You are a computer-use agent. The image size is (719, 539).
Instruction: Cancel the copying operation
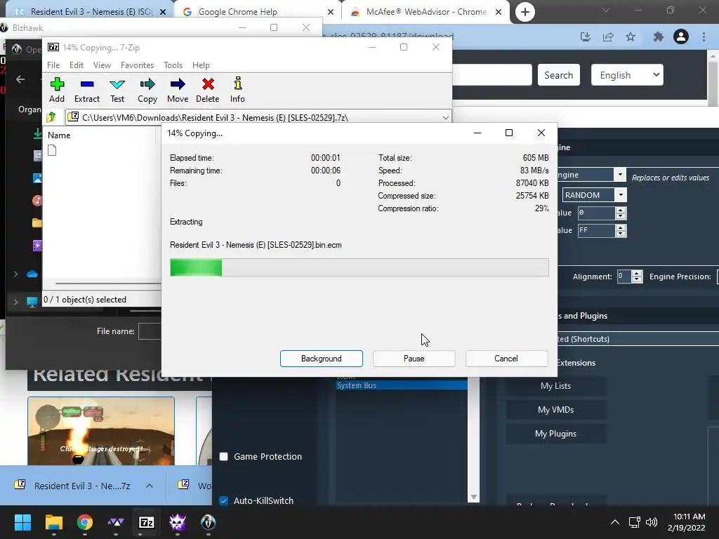click(506, 359)
